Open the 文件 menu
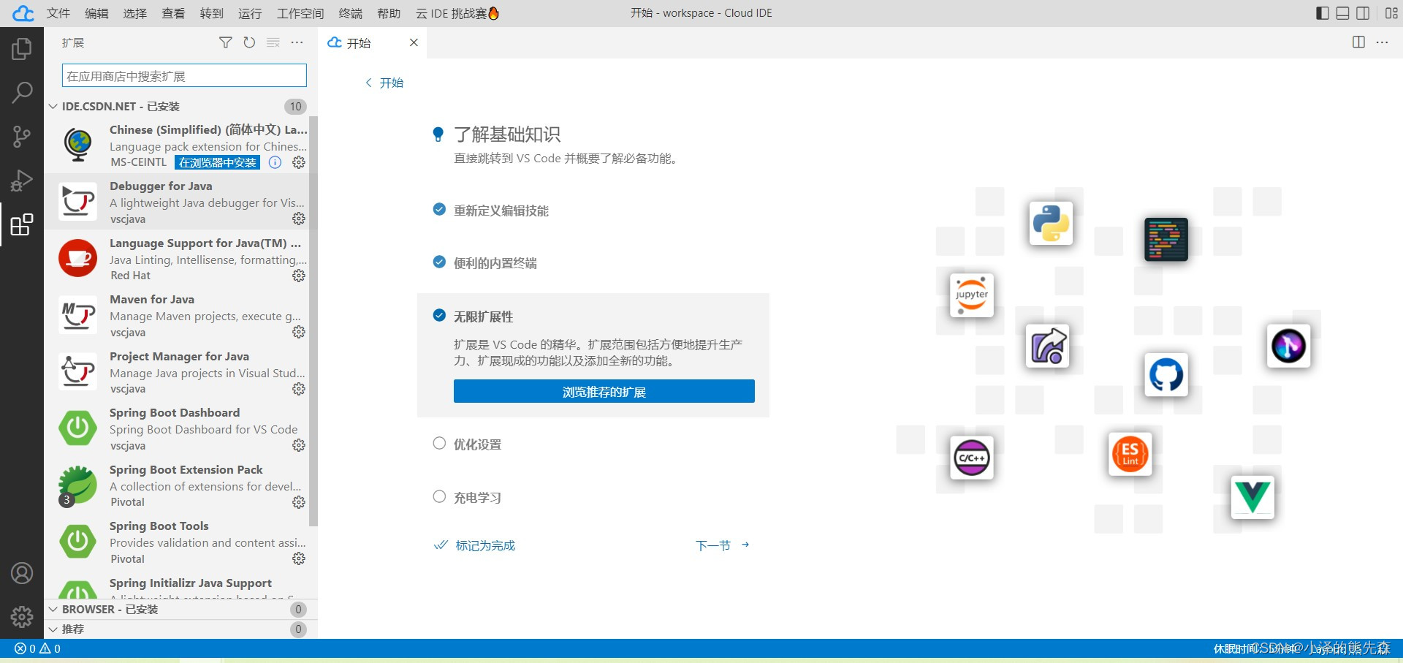Viewport: 1403px width, 663px height. tap(58, 13)
